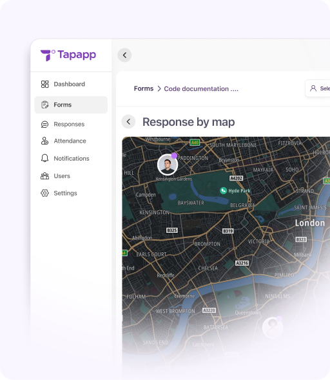Select the Attendance menu item
The width and height of the screenshot is (330, 380).
tap(71, 141)
